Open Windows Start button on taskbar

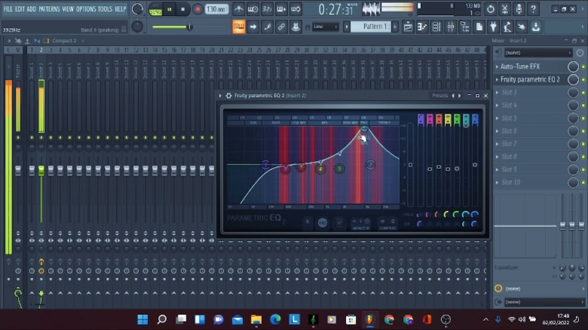[x=142, y=319]
